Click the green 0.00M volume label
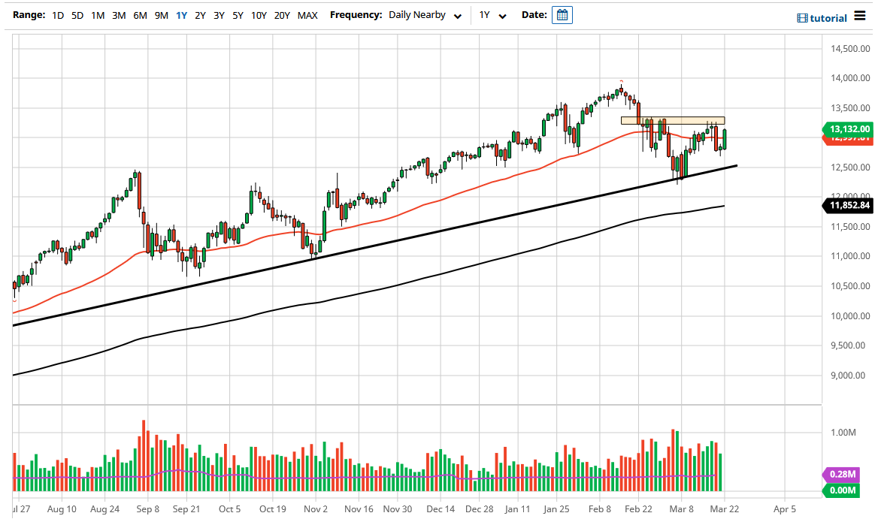The width and height of the screenshot is (875, 525). [x=842, y=490]
